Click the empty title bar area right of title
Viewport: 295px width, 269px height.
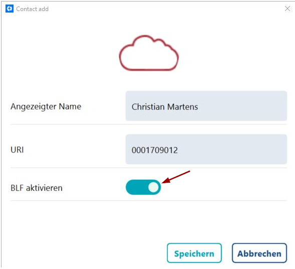(166, 9)
